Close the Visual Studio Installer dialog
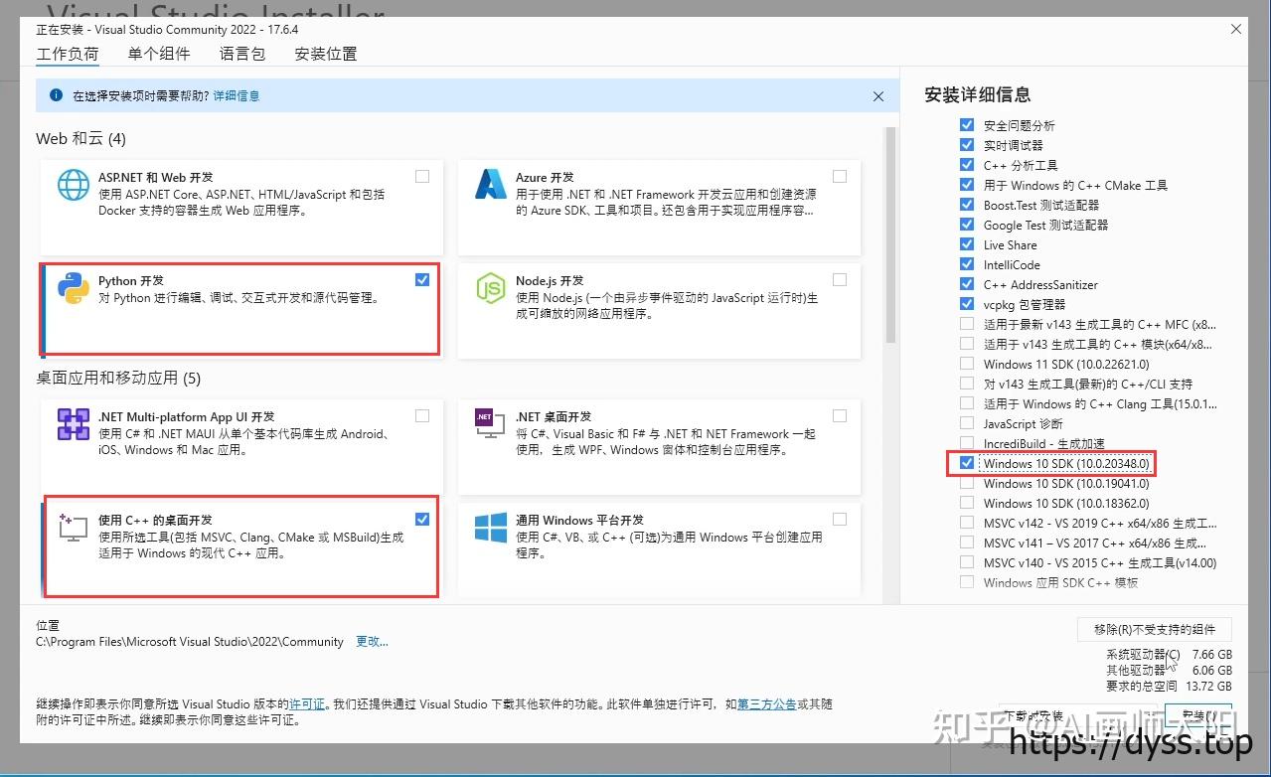This screenshot has height=777, width=1271. [1236, 30]
